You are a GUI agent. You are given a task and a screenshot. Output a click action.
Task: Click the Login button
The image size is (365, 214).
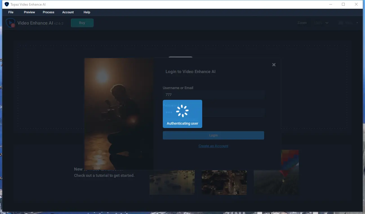pyautogui.click(x=213, y=135)
